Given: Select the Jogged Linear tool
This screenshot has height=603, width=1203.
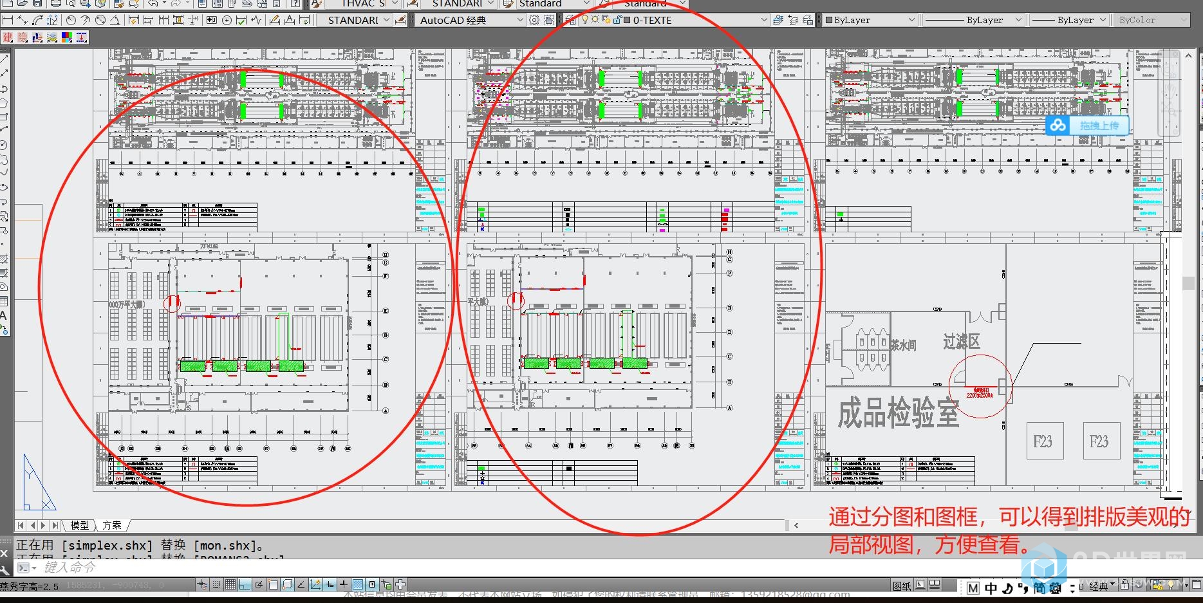Looking at the screenshot, I should point(256,20).
